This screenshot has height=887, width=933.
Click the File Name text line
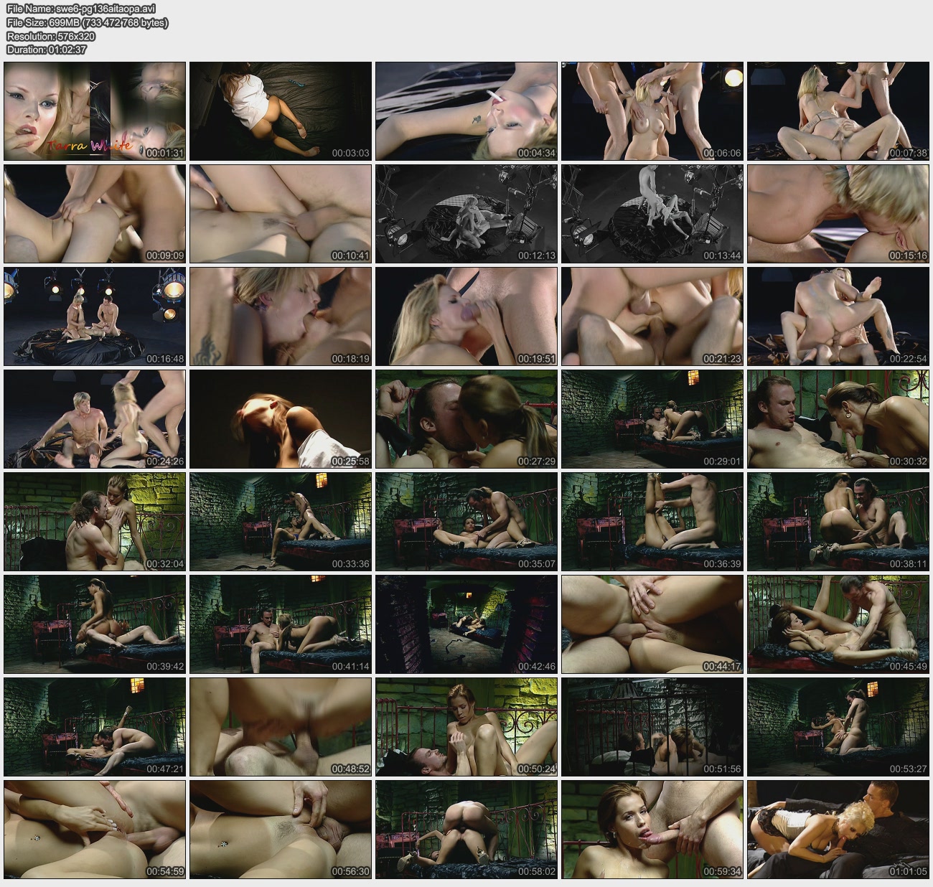pos(80,9)
